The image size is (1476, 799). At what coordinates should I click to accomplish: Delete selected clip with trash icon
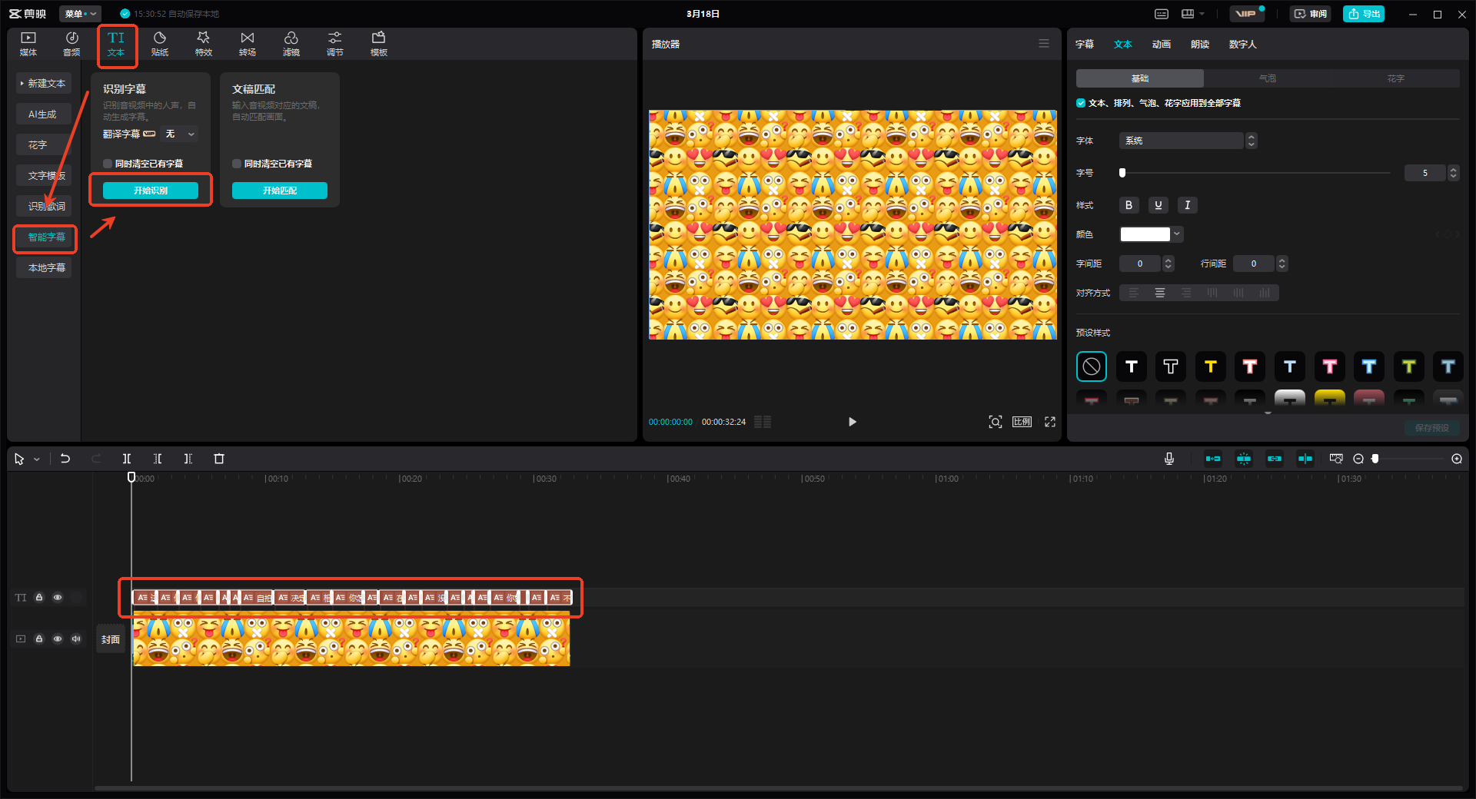click(x=219, y=459)
